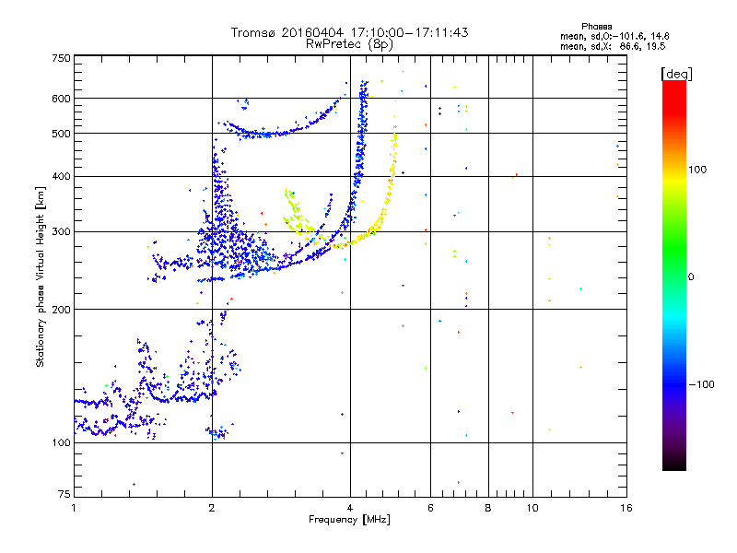Click the height axis tick "400"
The height and width of the screenshot is (553, 737).
pos(61,176)
